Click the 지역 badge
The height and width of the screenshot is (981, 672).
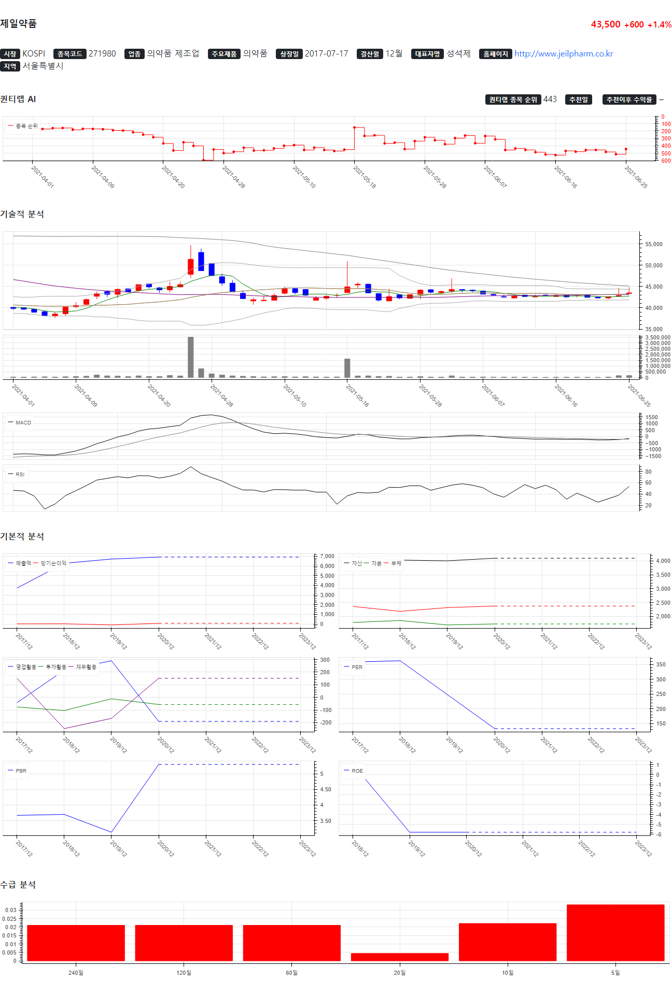tap(10, 66)
